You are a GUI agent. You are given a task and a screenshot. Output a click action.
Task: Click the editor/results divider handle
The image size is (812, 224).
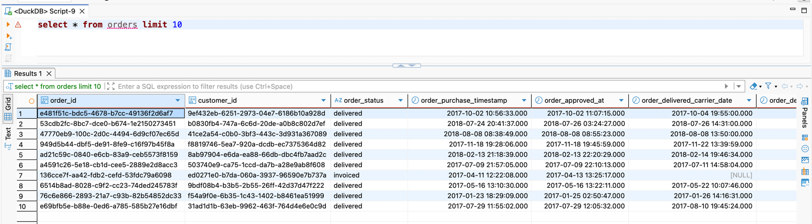tap(407, 66)
